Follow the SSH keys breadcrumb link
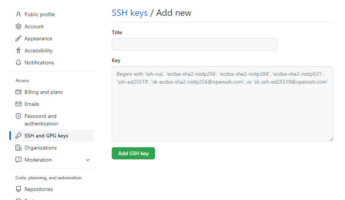This screenshot has width=345, height=200. [129, 13]
